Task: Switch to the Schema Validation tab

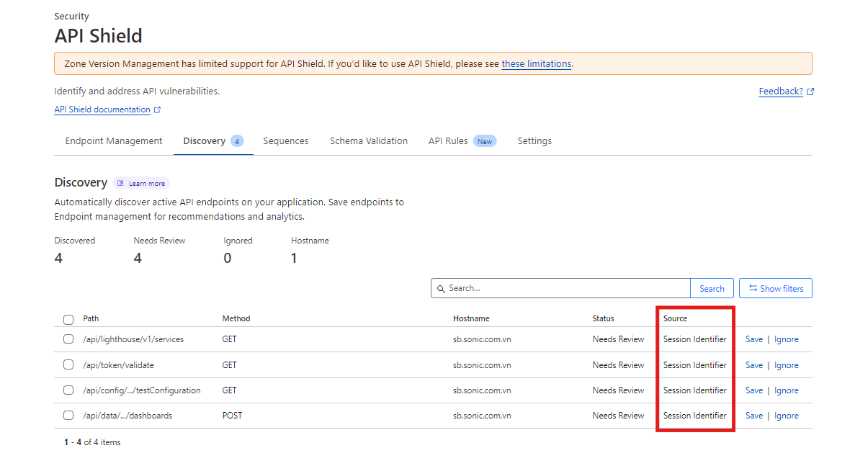Action: pyautogui.click(x=369, y=141)
